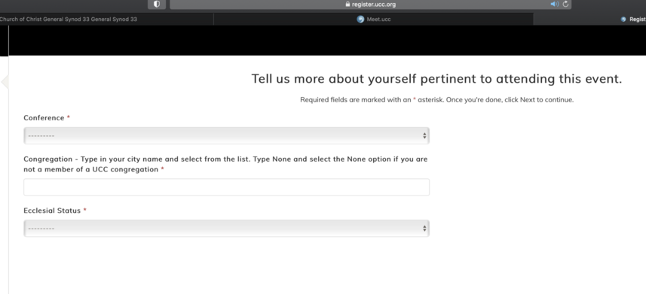Click the Congregation instruction label text

click(225, 164)
